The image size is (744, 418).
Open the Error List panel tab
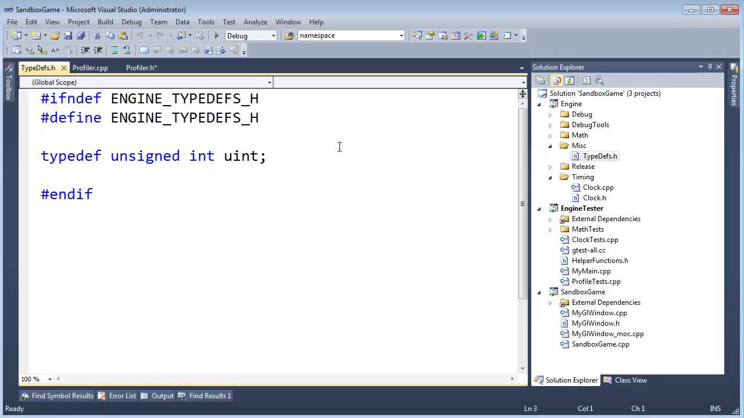click(x=117, y=396)
